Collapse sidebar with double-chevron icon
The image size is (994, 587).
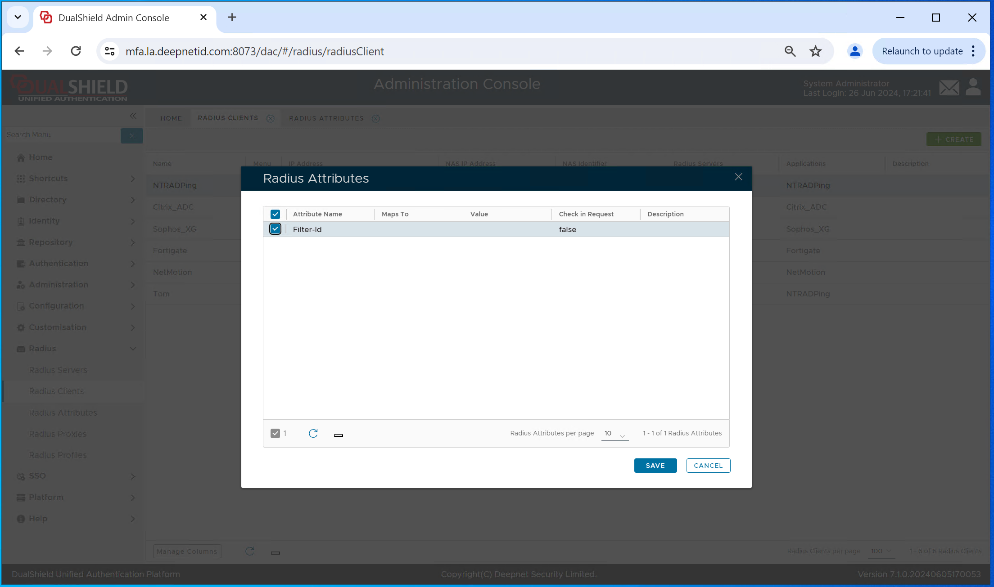point(133,116)
